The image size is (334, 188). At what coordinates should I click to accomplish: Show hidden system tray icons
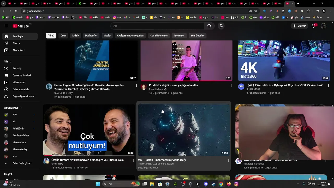298,184
